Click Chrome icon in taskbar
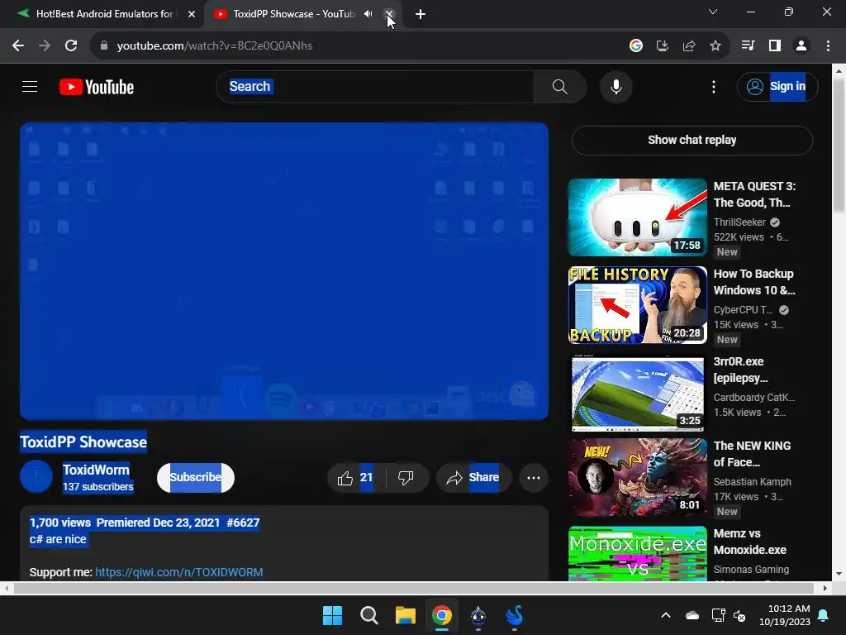This screenshot has width=846, height=635. click(x=441, y=615)
